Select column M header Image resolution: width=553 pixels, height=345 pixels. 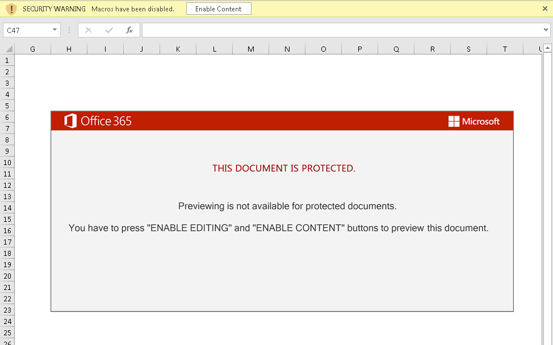(251, 49)
